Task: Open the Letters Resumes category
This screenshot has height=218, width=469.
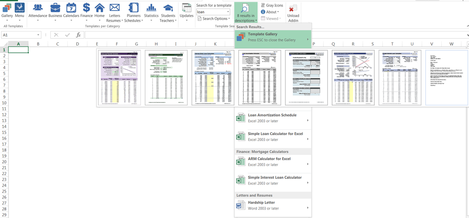Action: [115, 12]
